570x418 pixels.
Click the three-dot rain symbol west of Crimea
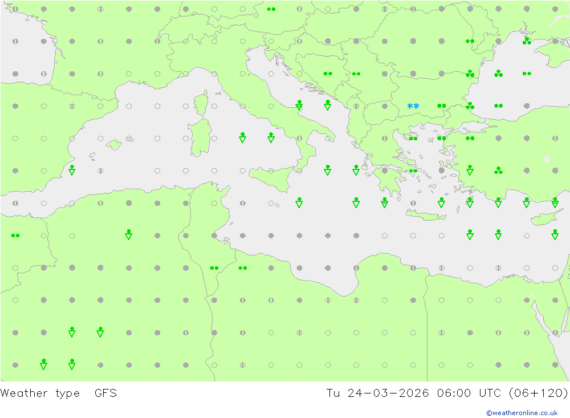[527, 40]
